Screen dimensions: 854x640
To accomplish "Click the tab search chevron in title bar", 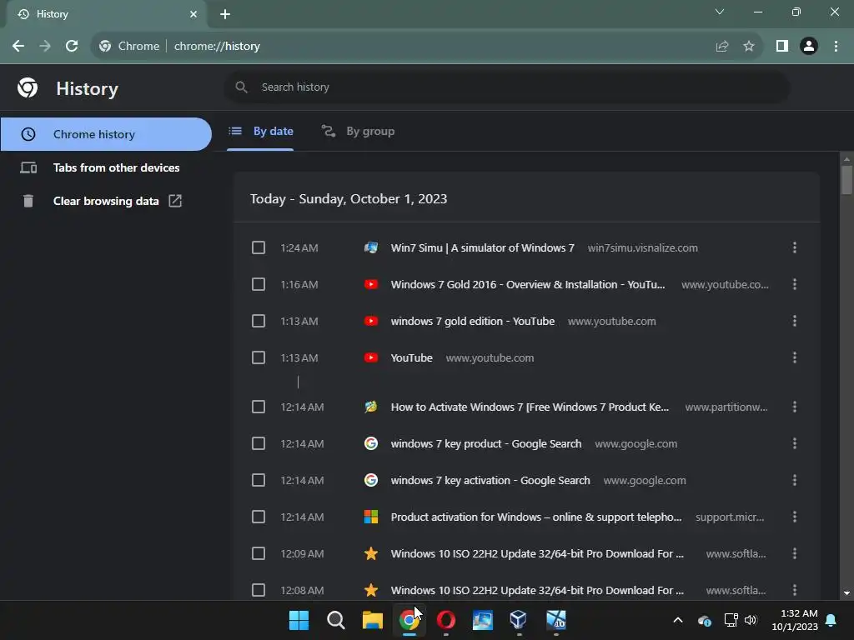I will click(720, 12).
